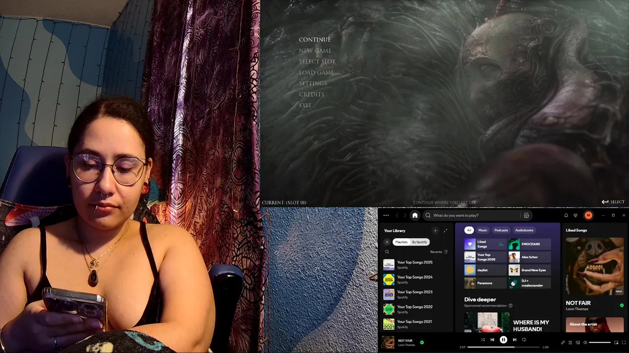Open LOAD GAME in the game menu
The width and height of the screenshot is (629, 353).
(x=316, y=73)
